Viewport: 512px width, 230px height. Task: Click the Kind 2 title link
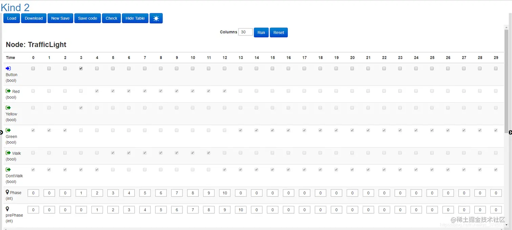pos(15,7)
